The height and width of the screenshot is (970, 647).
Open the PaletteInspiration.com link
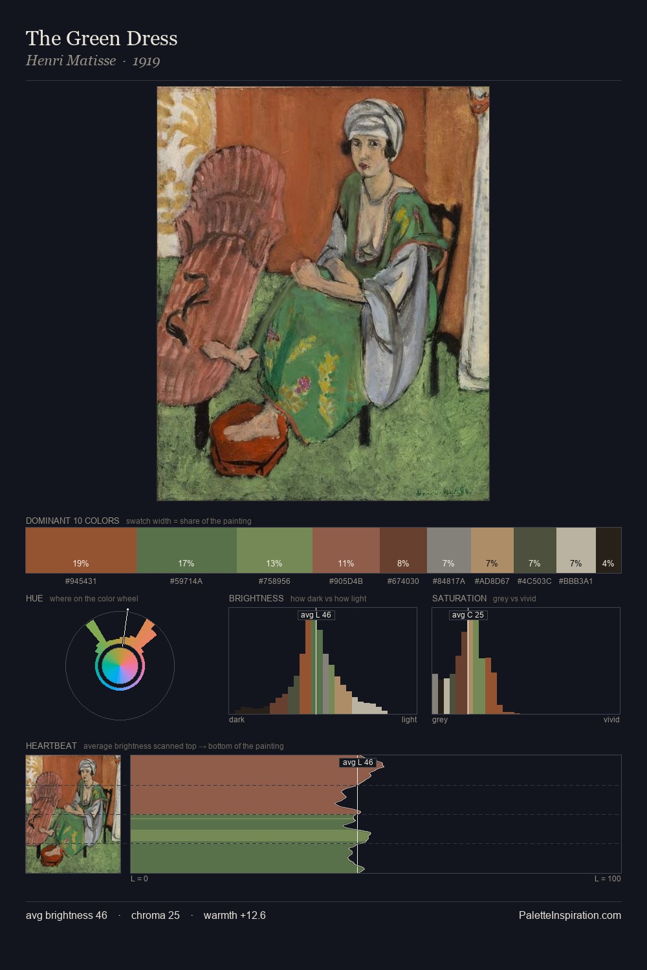[570, 915]
